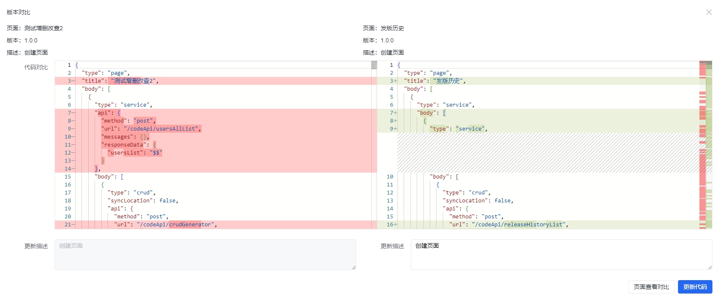Viewport: 720px width, 299px height.
Task: Click right line 9 "type": "service"
Action: pyautogui.click(x=538, y=129)
